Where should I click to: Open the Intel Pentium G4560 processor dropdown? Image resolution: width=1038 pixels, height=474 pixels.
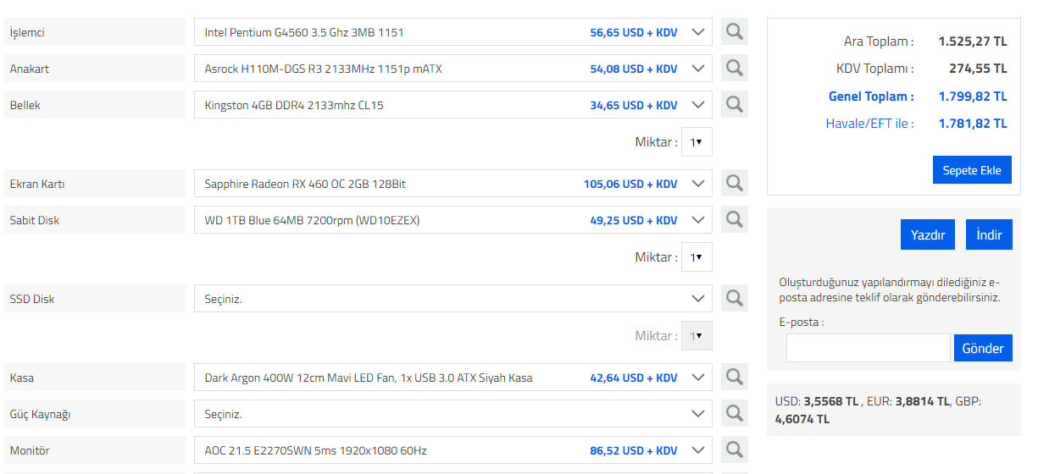tap(453, 32)
